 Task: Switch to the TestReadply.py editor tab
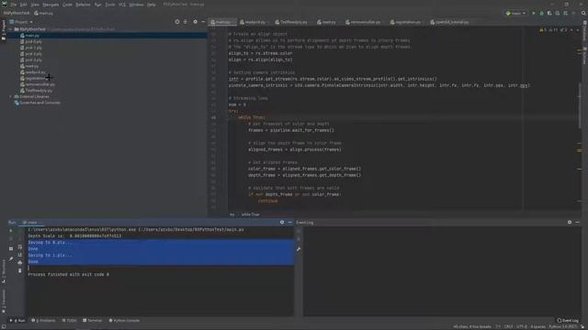[x=291, y=22]
